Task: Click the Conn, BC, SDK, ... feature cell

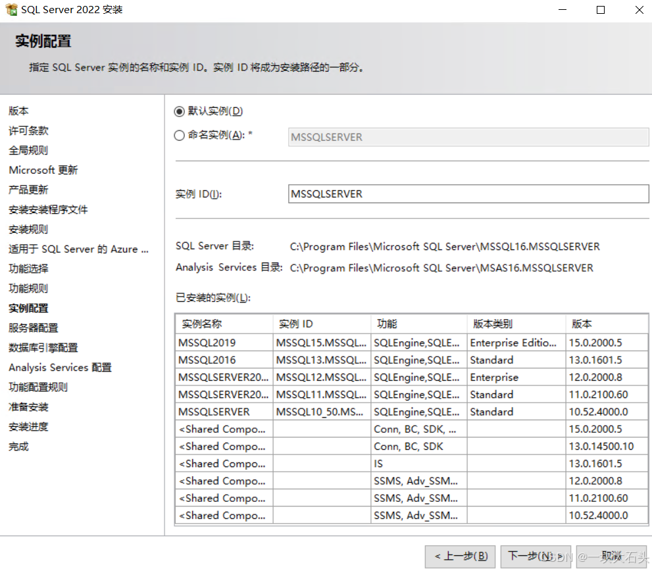Action: coord(418,430)
